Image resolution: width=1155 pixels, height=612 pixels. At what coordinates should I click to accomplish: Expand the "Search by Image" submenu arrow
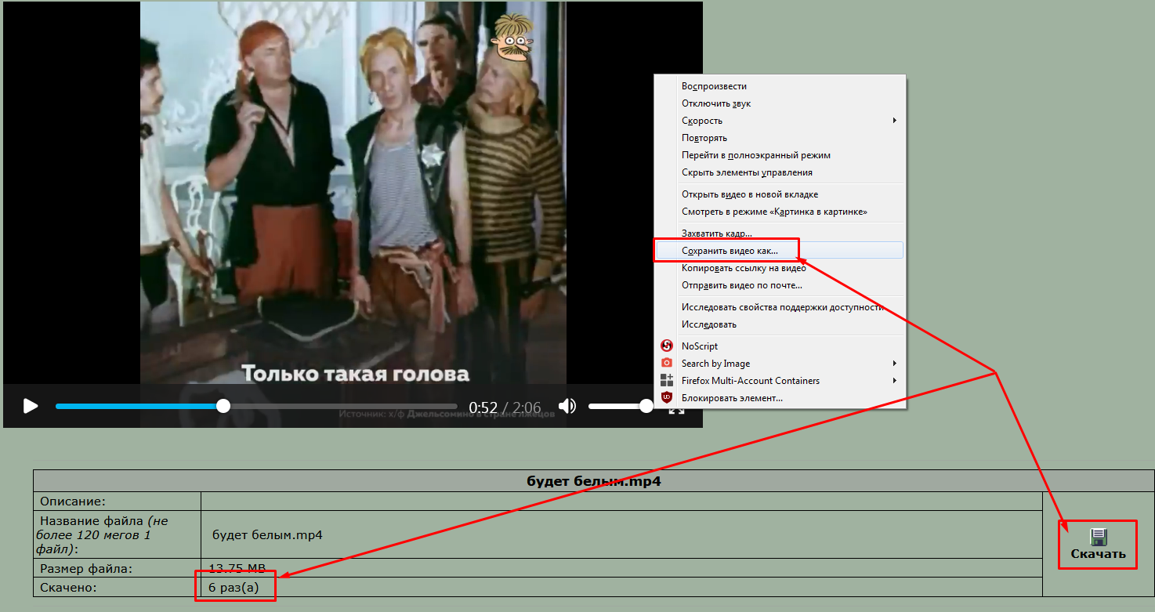(x=894, y=364)
